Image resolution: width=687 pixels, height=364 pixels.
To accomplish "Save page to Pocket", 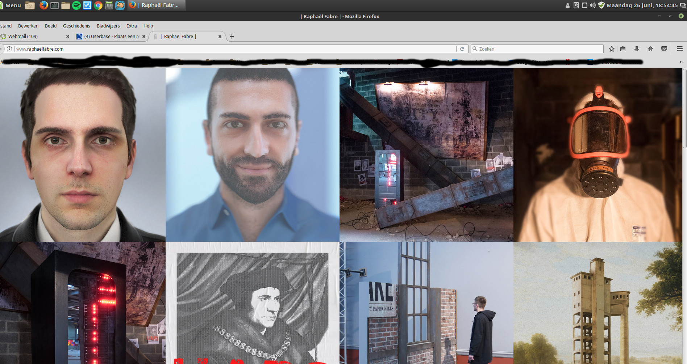I will click(x=664, y=49).
